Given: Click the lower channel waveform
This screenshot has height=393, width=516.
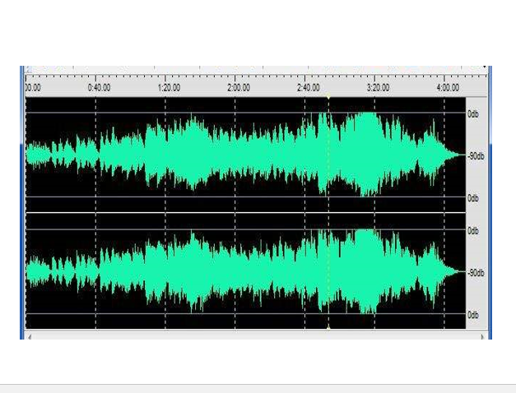Looking at the screenshot, I should point(245,271).
